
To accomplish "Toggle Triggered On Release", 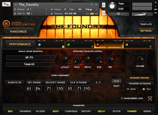I will point(139,84).
